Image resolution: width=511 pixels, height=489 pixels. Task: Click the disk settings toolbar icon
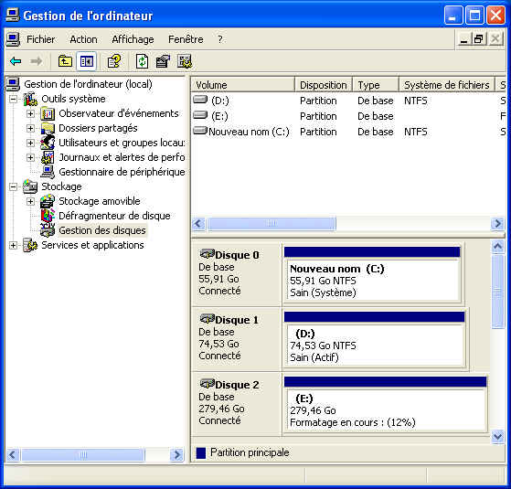coord(185,61)
